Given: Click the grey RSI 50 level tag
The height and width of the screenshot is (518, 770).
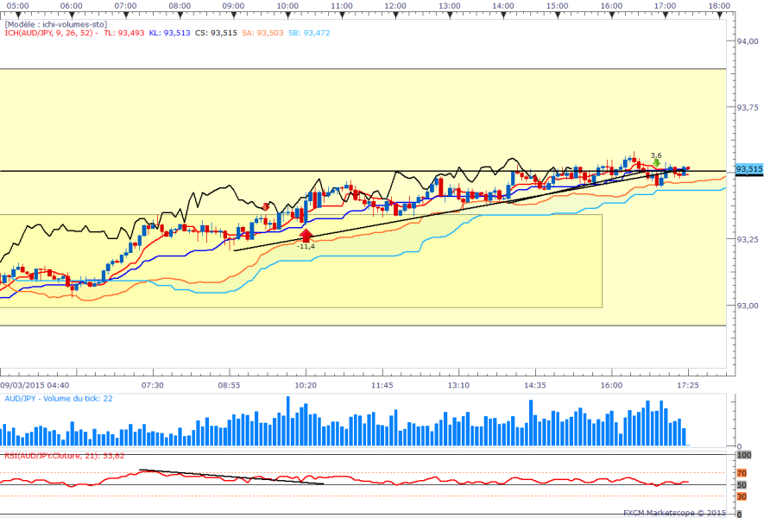Looking at the screenshot, I should coord(741,485).
